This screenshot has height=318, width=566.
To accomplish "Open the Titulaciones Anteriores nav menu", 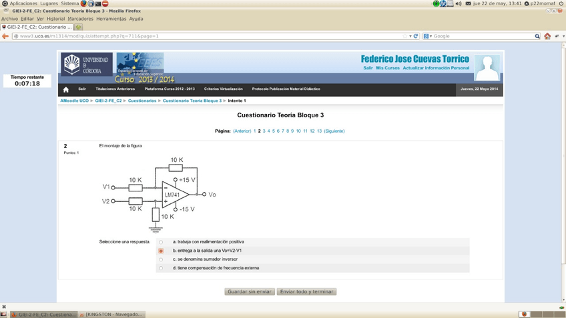I will coord(115,89).
